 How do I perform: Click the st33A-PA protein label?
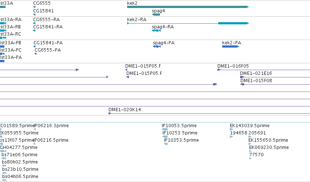(11, 57)
